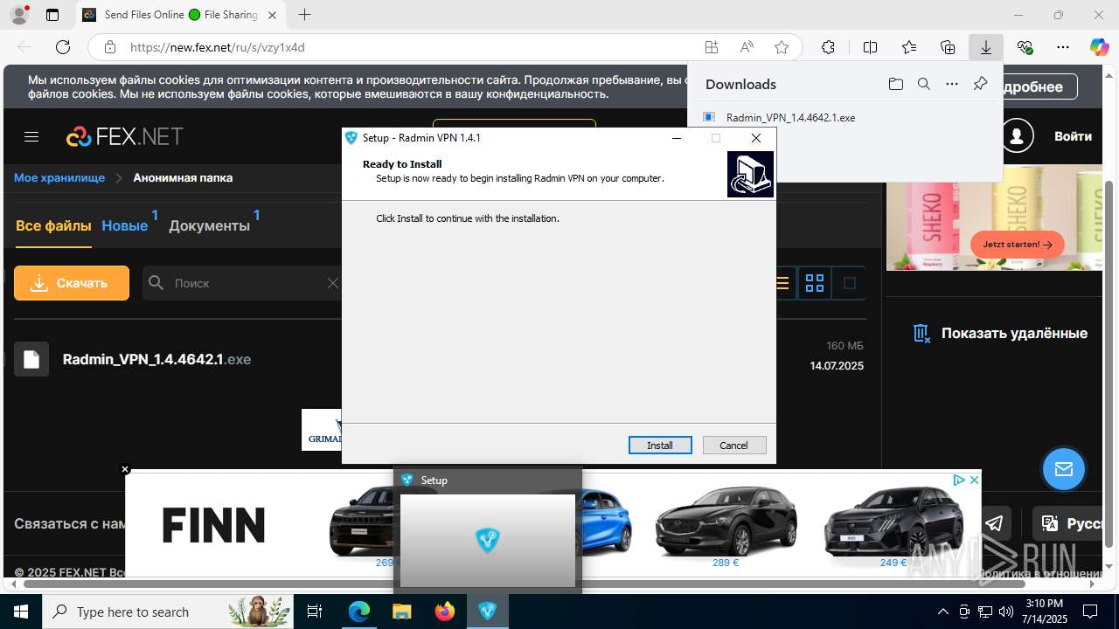
Task: Open mail contact floating button
Action: 1064,469
